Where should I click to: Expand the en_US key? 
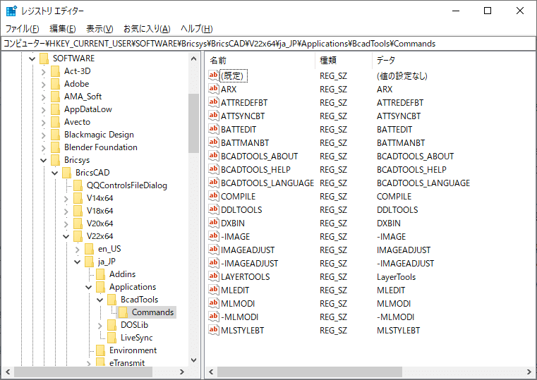pos(78,250)
